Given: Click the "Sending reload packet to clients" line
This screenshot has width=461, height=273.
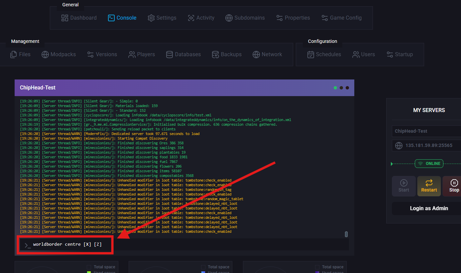Looking at the screenshot, I should click(x=98, y=129).
